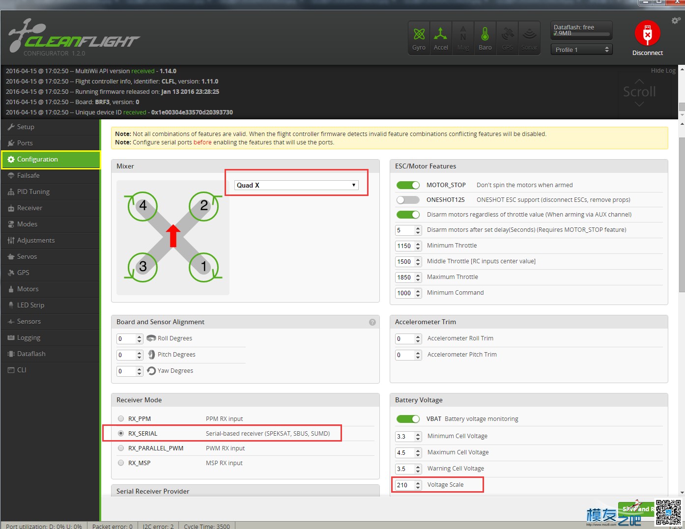Click the Maximum Cell Voltage field
The height and width of the screenshot is (529, 685).
[x=408, y=452]
